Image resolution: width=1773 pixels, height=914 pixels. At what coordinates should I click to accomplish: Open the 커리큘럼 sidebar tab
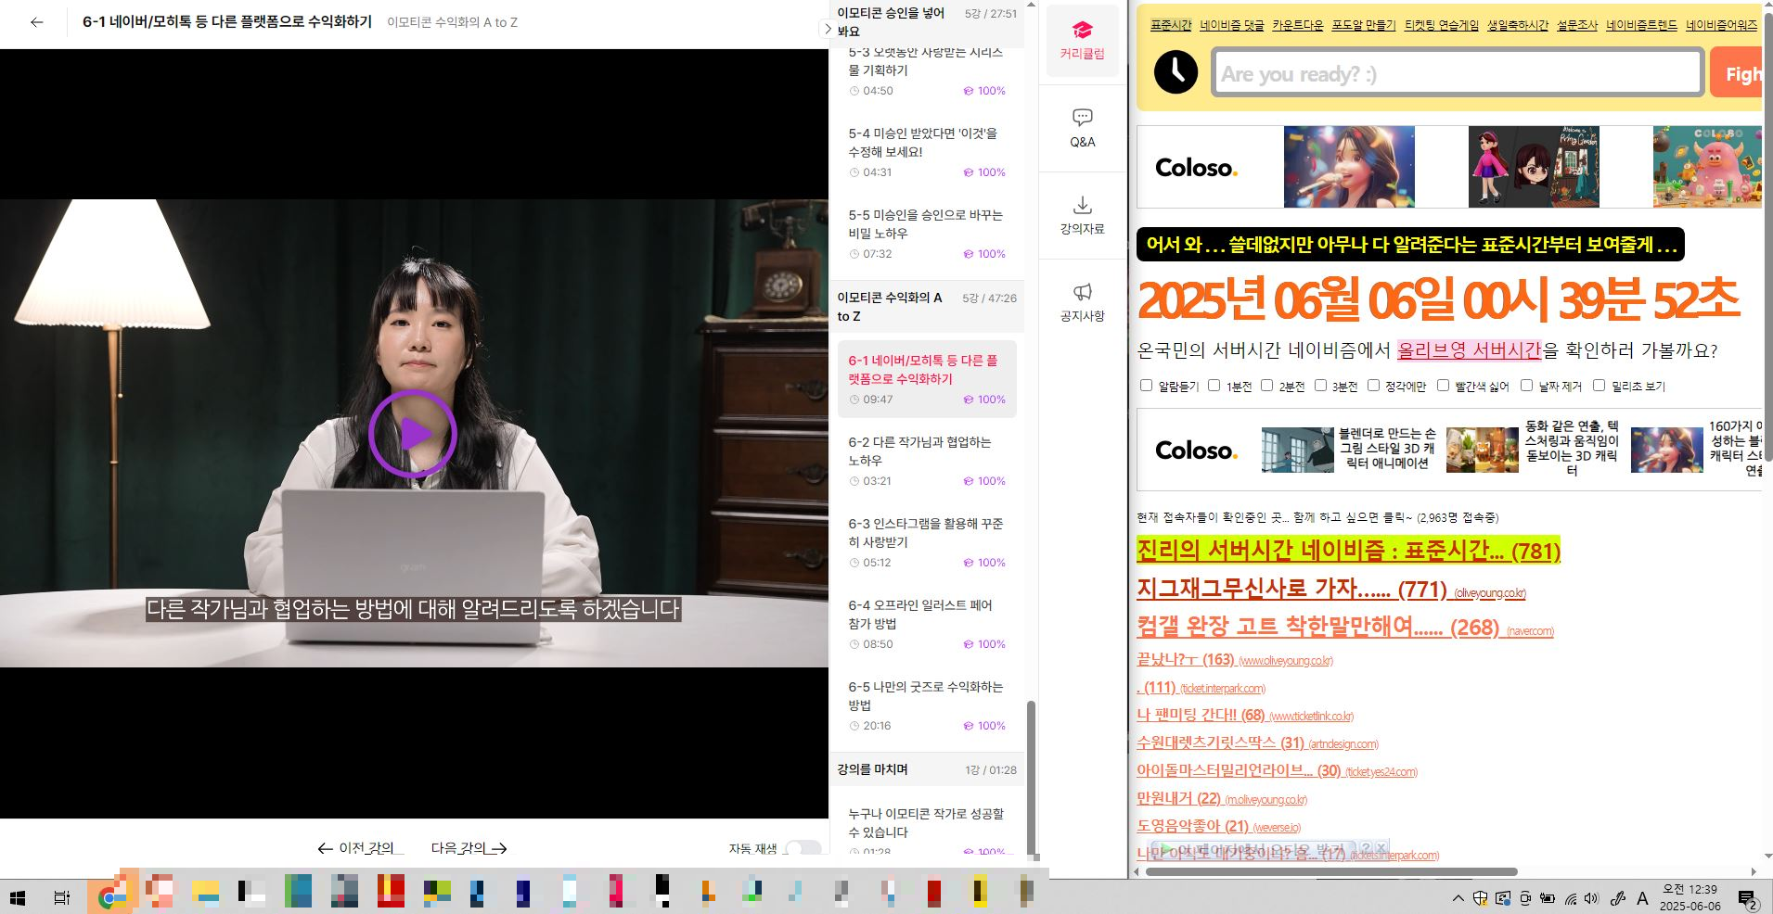[x=1082, y=41]
